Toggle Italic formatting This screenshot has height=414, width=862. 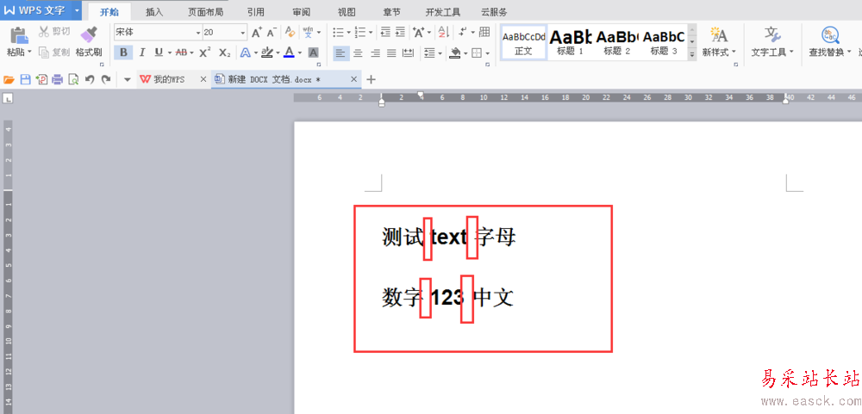(x=141, y=53)
